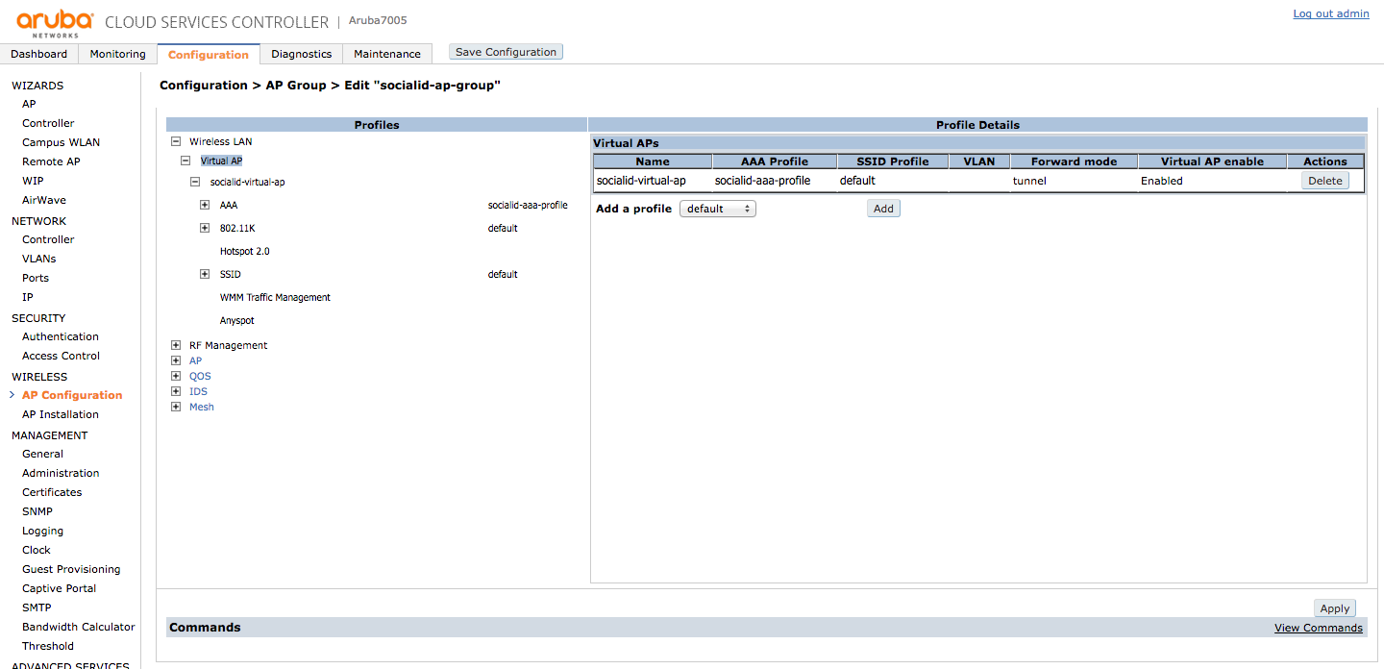Collapse the Virtual AP tree node
This screenshot has width=1384, height=669.
pyautogui.click(x=185, y=161)
